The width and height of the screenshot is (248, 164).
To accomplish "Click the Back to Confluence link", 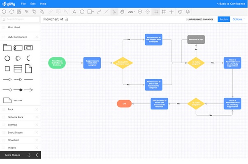I will pyautogui.click(x=231, y=4).
